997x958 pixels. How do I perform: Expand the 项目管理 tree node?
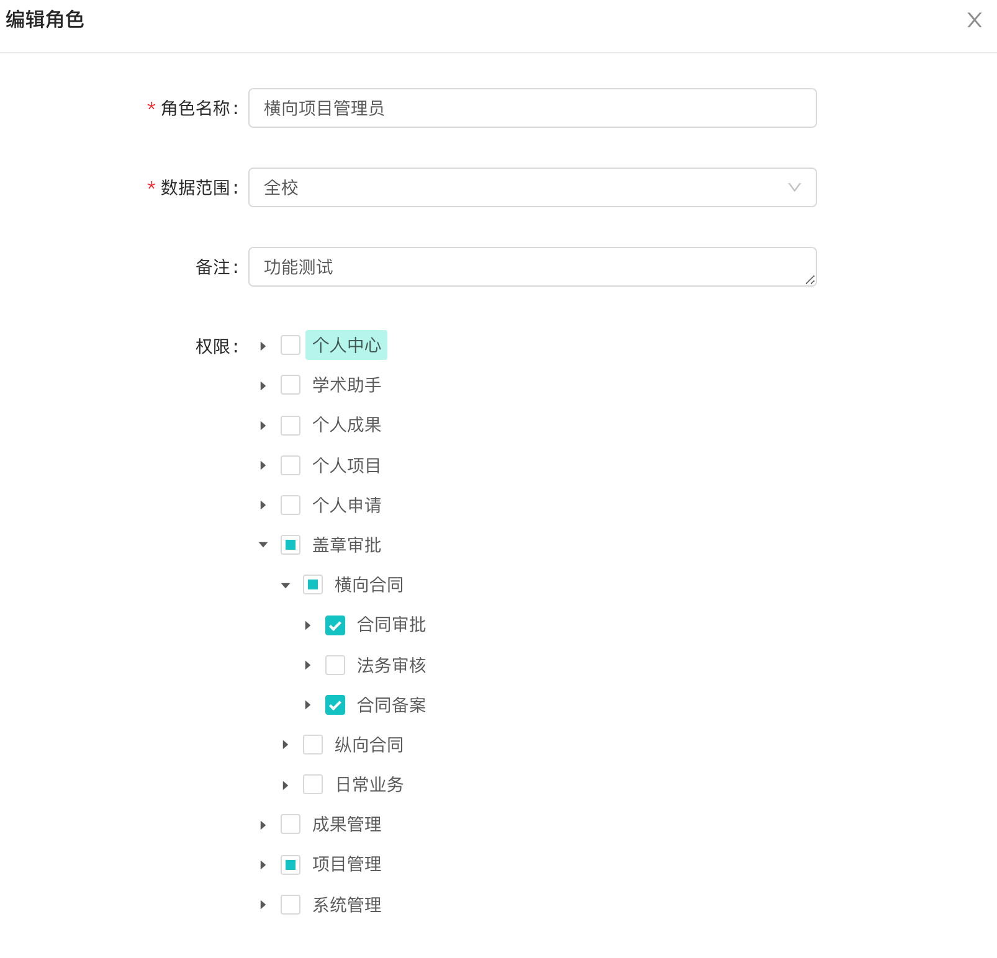(x=263, y=864)
